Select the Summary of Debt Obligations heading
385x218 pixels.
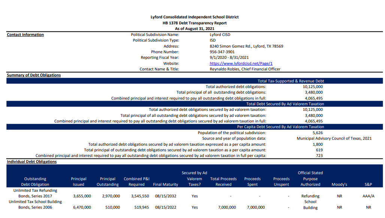point(34,75)
